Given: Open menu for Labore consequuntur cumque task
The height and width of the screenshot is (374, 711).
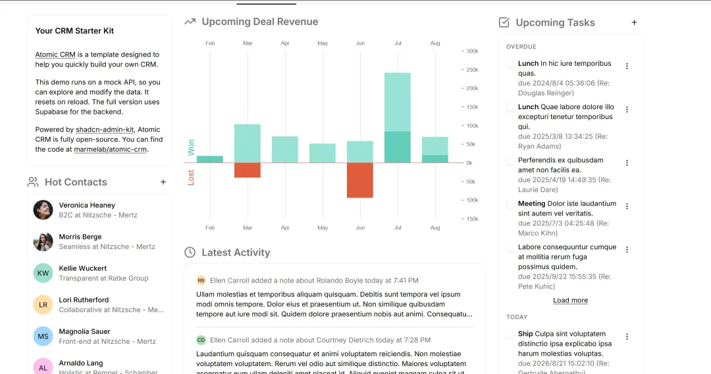Looking at the screenshot, I should (627, 250).
